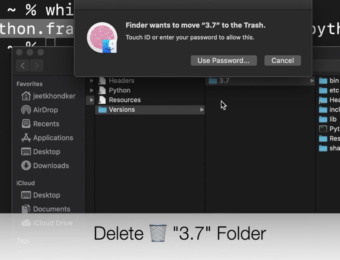Go back in Finder window
The image size is (340, 260).
click(23, 66)
